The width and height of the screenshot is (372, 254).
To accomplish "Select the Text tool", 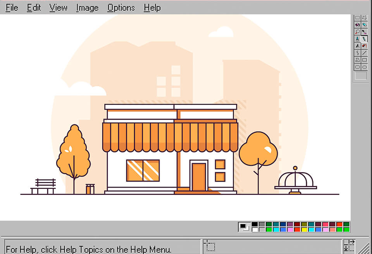I will tap(357, 46).
